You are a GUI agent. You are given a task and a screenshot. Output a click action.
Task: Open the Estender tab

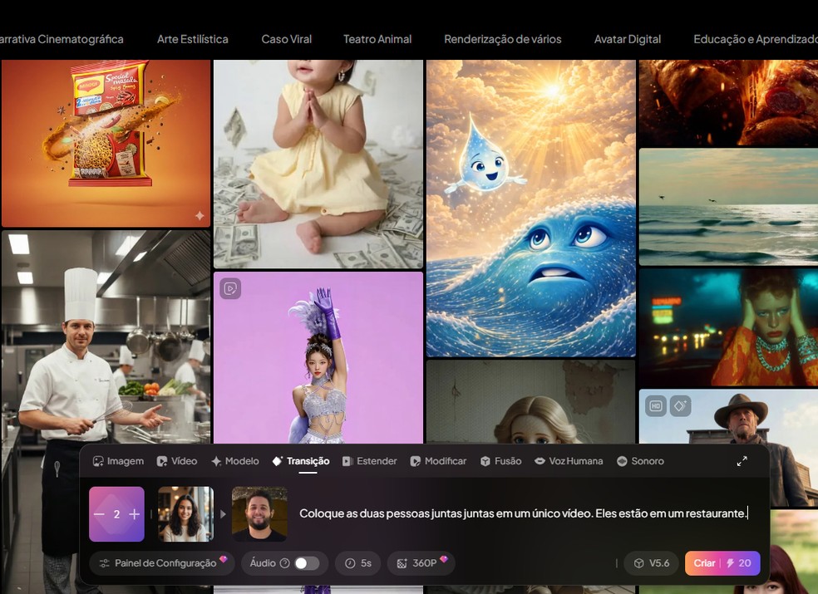[x=369, y=461]
